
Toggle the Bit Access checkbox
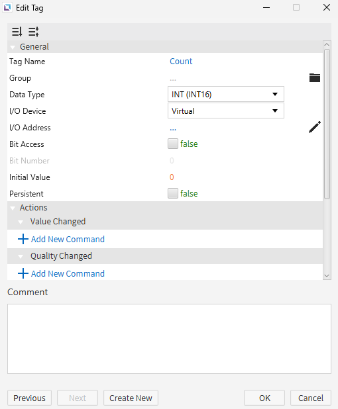[173, 144]
